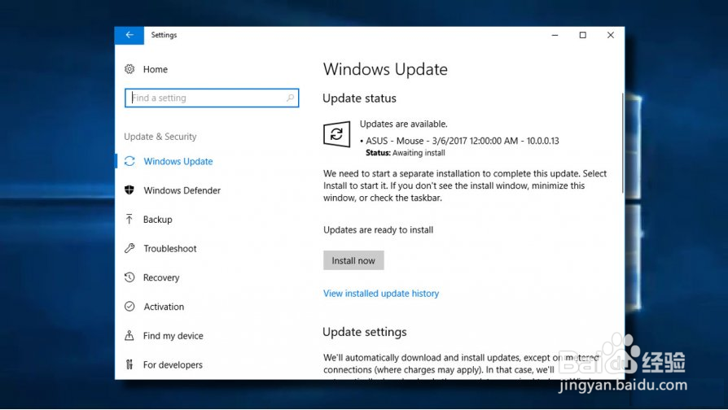Click Updates are ready to install text

(x=379, y=229)
